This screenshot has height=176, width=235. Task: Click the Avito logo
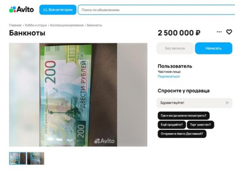[22, 10]
